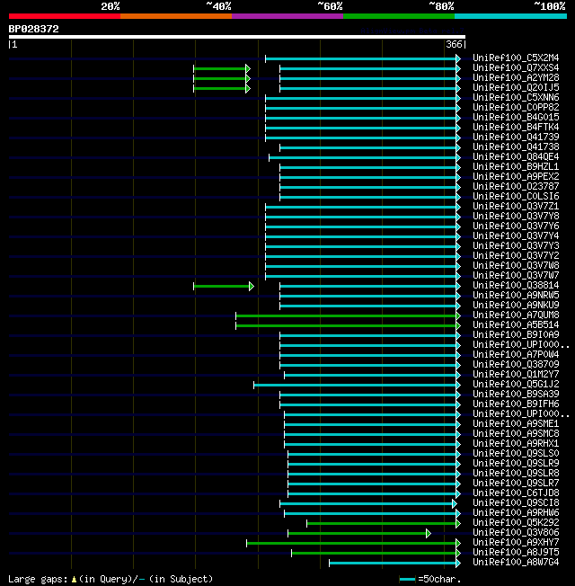This screenshot has width=575, height=586.
Task: Click the end position marker 366
Action: 454,44
